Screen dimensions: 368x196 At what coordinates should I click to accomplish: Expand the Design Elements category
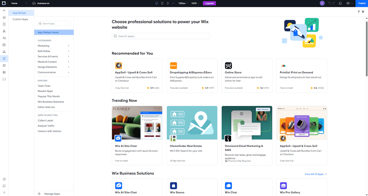coord(54,67)
